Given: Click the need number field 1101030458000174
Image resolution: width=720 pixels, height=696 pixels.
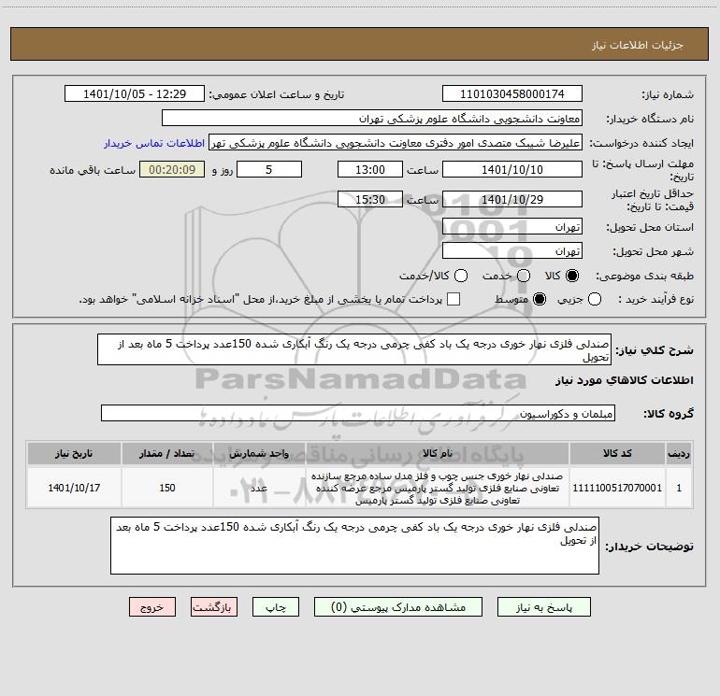Looking at the screenshot, I should click(x=512, y=94).
